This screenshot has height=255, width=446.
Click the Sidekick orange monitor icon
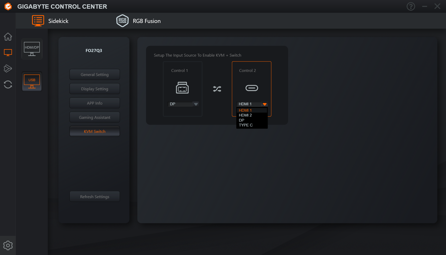[38, 21]
